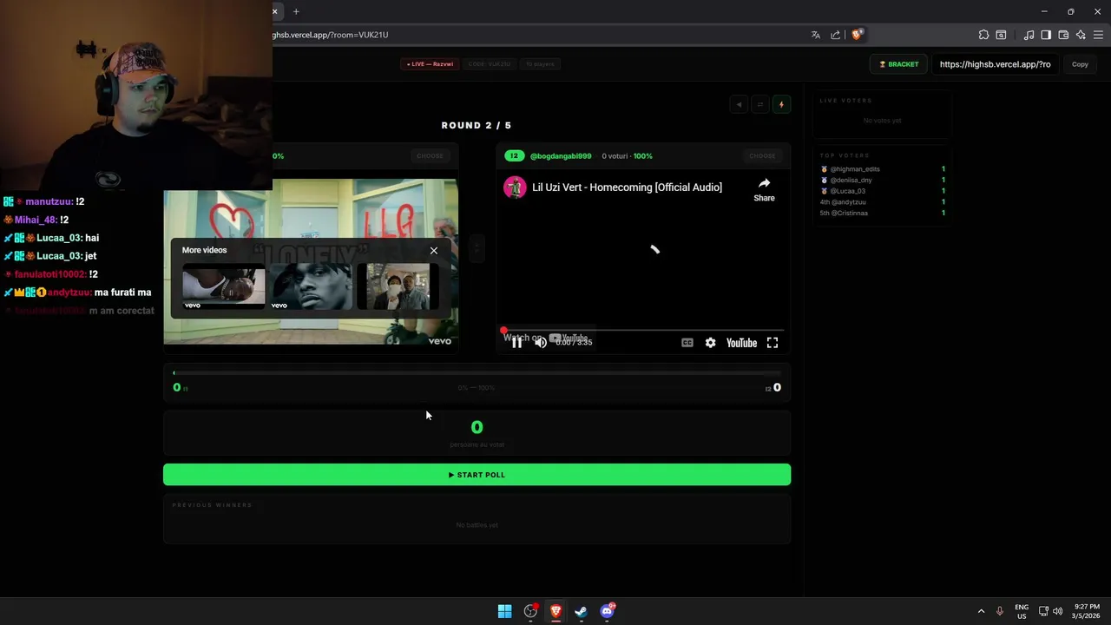
Task: Enter fullscreen on Homecoming video
Action: pos(772,343)
